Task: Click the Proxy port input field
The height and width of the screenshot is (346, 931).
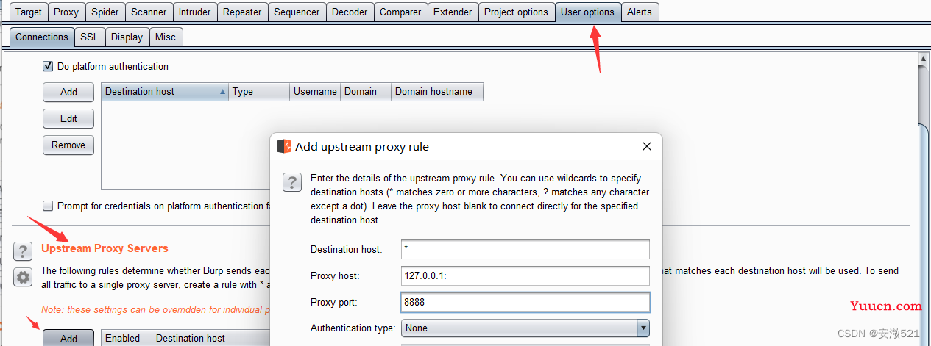Action: pyautogui.click(x=525, y=302)
